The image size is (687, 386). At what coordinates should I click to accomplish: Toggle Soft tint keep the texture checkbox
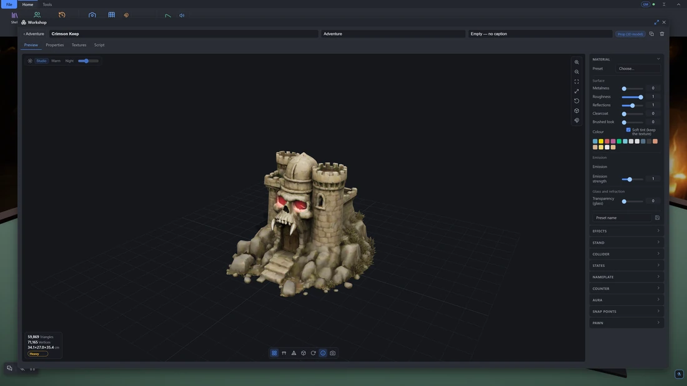[628, 130]
